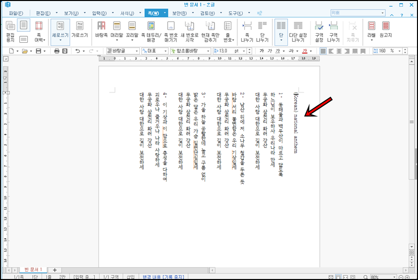418x280 pixels.
Task: Open print preview icon
Action: pyautogui.click(x=65, y=51)
